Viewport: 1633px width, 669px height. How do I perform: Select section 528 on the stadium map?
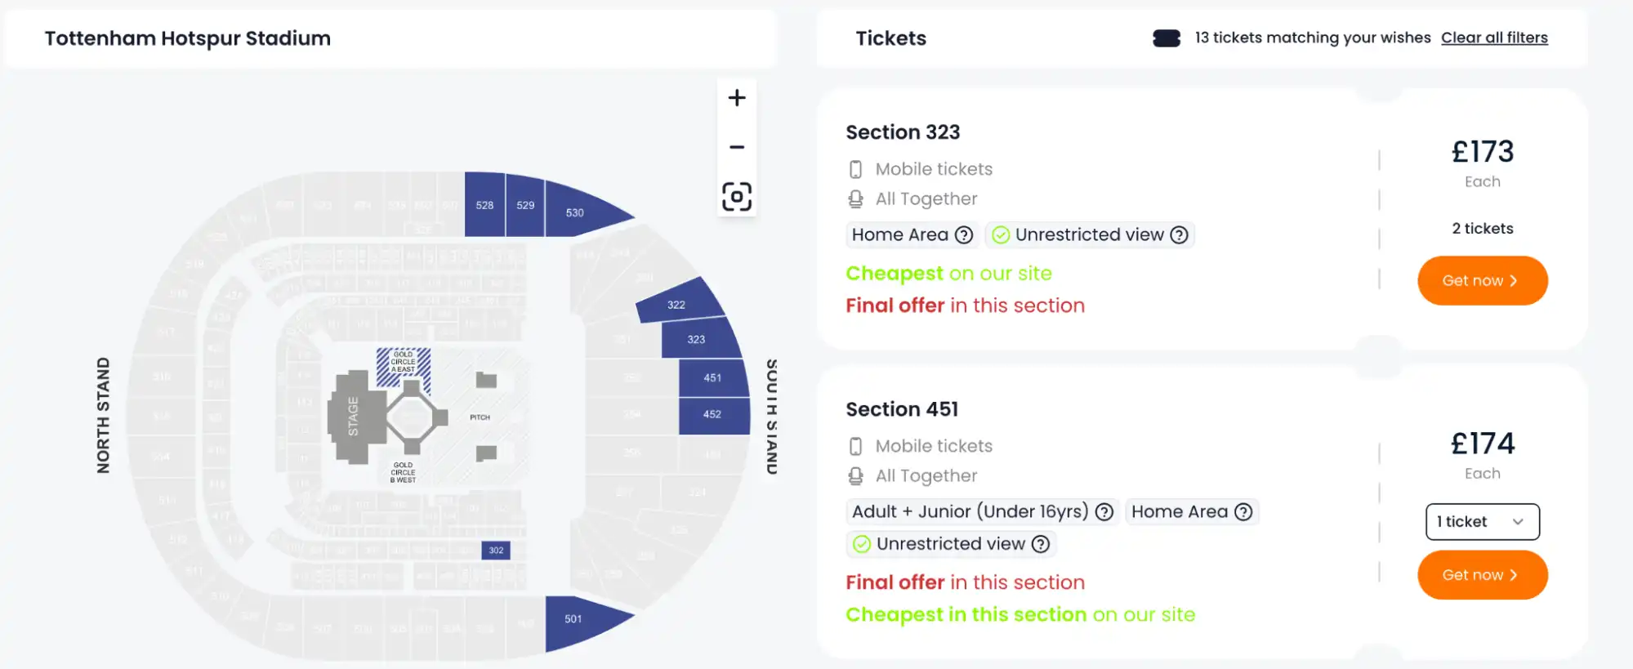tap(484, 206)
